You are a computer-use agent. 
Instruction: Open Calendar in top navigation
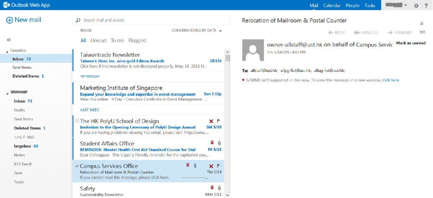coord(332,5)
